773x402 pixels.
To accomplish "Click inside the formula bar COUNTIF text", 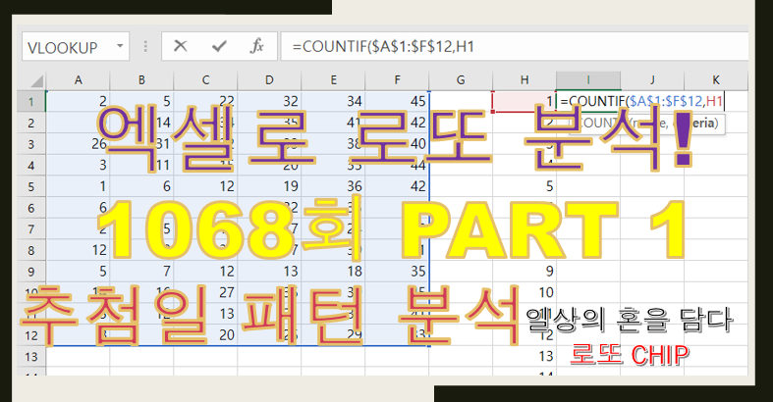I will click(383, 47).
